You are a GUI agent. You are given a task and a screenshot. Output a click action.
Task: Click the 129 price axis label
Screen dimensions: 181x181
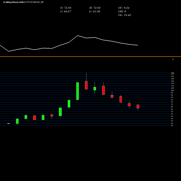pyautogui.click(x=172, y=79)
